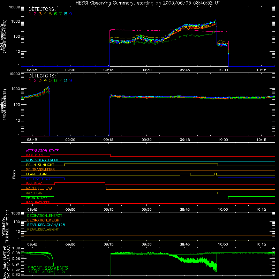The width and height of the screenshot is (279, 279).
Task: Click the DECIMATION_ENERGY legend label
Action: pyautogui.click(x=45, y=216)
